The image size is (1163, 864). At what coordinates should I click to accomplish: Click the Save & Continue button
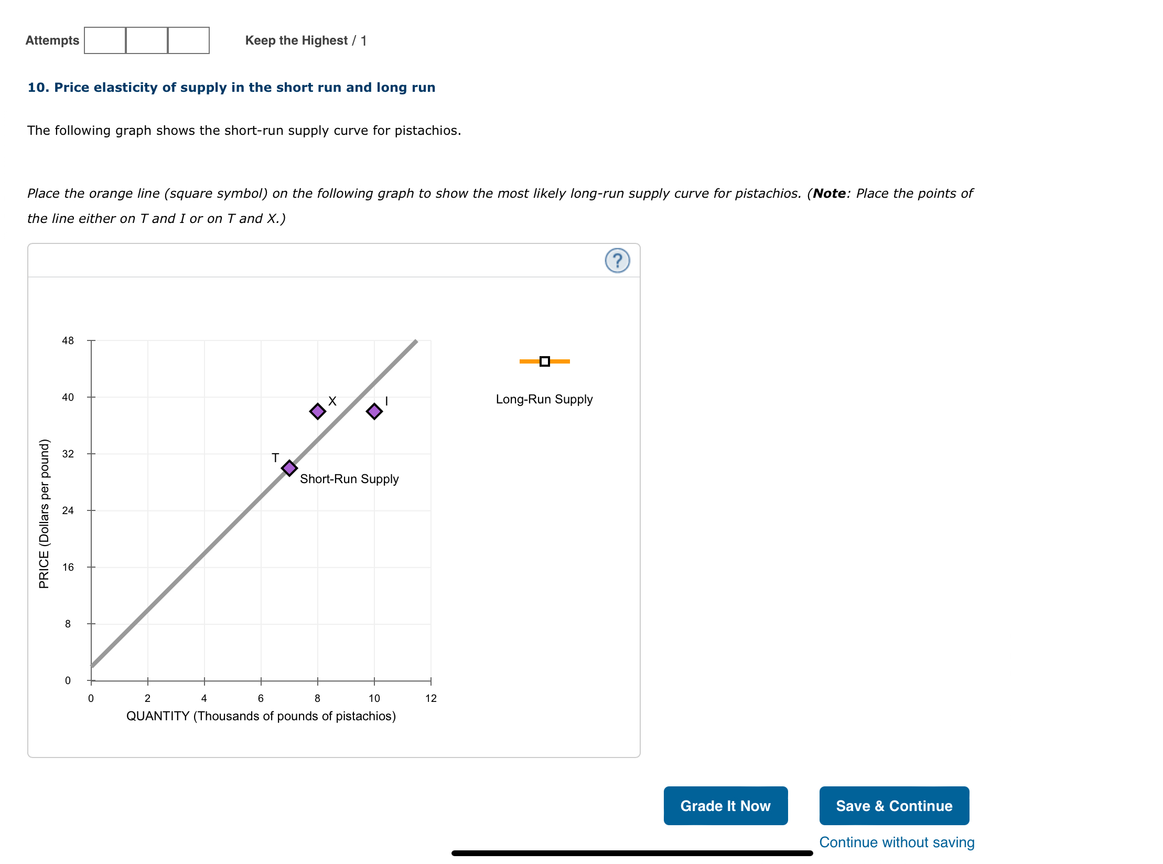pyautogui.click(x=894, y=806)
